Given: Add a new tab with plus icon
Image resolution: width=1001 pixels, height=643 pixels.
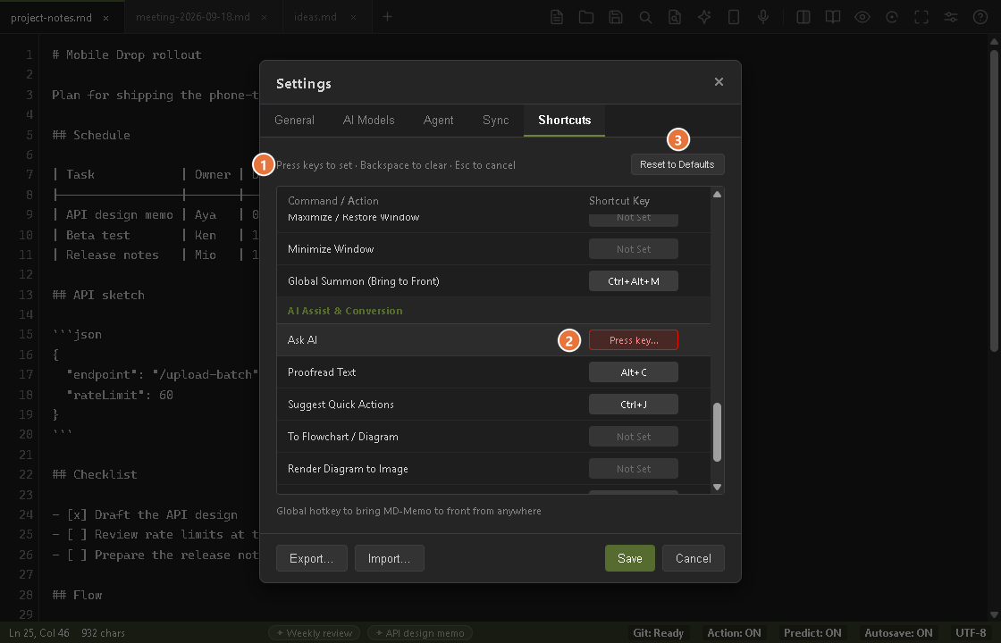Looking at the screenshot, I should [x=387, y=17].
